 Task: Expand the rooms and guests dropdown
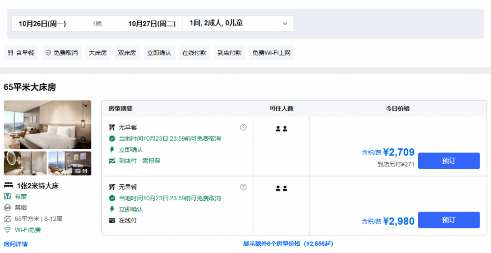point(238,24)
